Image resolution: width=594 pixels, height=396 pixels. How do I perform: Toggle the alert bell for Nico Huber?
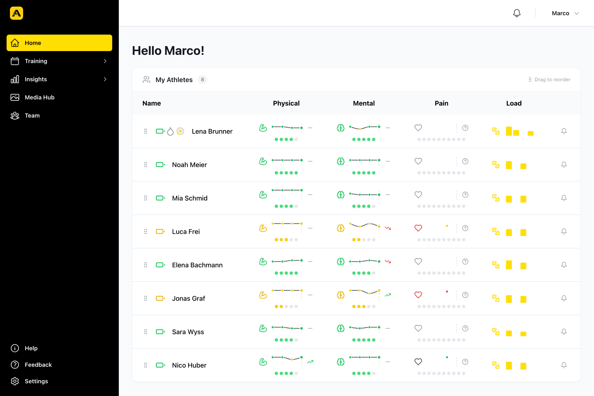(564, 365)
